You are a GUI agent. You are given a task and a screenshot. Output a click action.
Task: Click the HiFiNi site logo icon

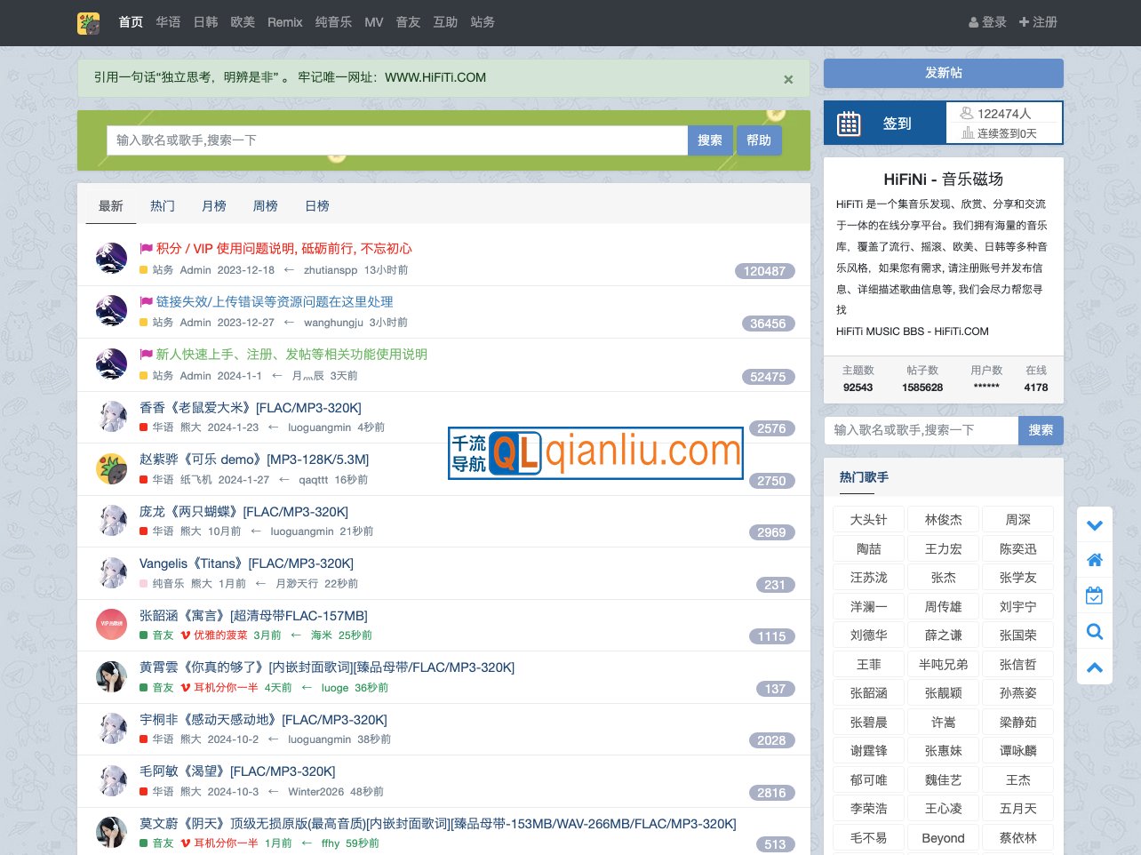[88, 23]
